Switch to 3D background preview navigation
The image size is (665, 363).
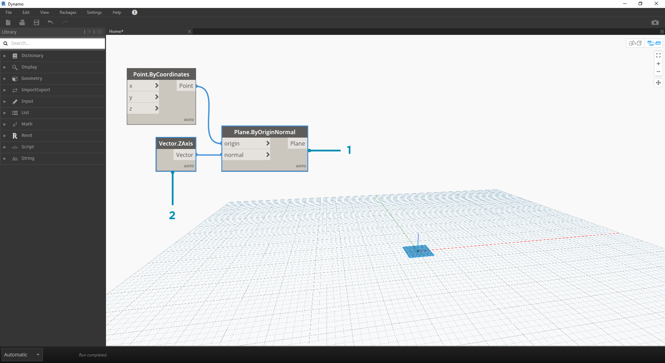click(x=636, y=43)
